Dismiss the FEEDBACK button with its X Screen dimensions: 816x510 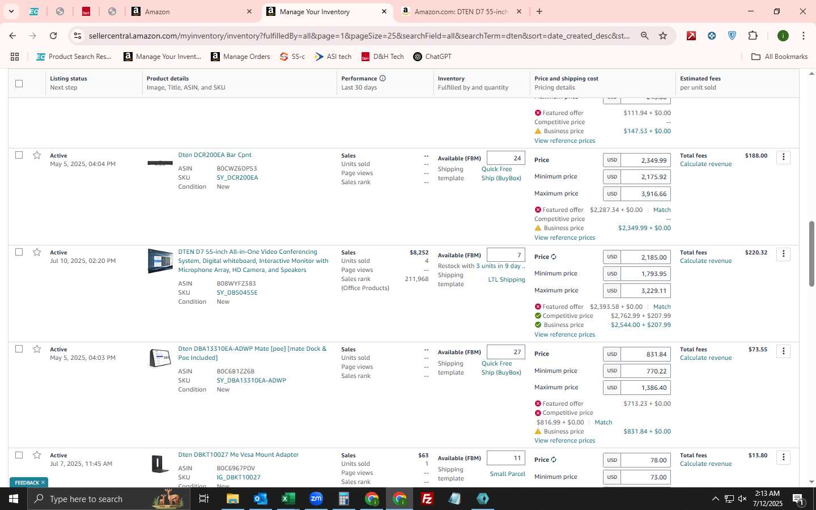(43, 483)
